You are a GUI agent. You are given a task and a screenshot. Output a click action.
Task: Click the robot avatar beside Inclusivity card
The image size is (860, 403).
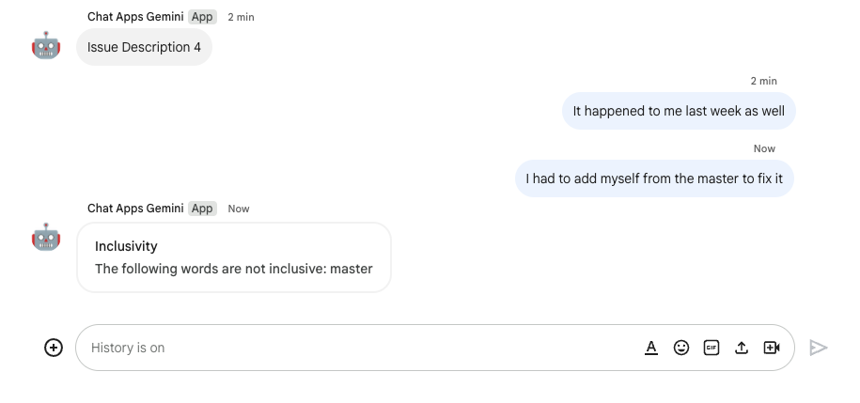tap(46, 238)
